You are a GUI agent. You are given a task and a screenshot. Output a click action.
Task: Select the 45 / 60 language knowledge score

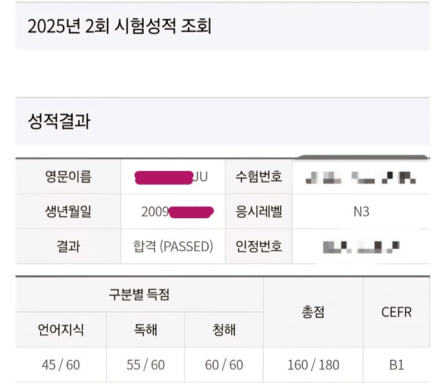(x=61, y=365)
